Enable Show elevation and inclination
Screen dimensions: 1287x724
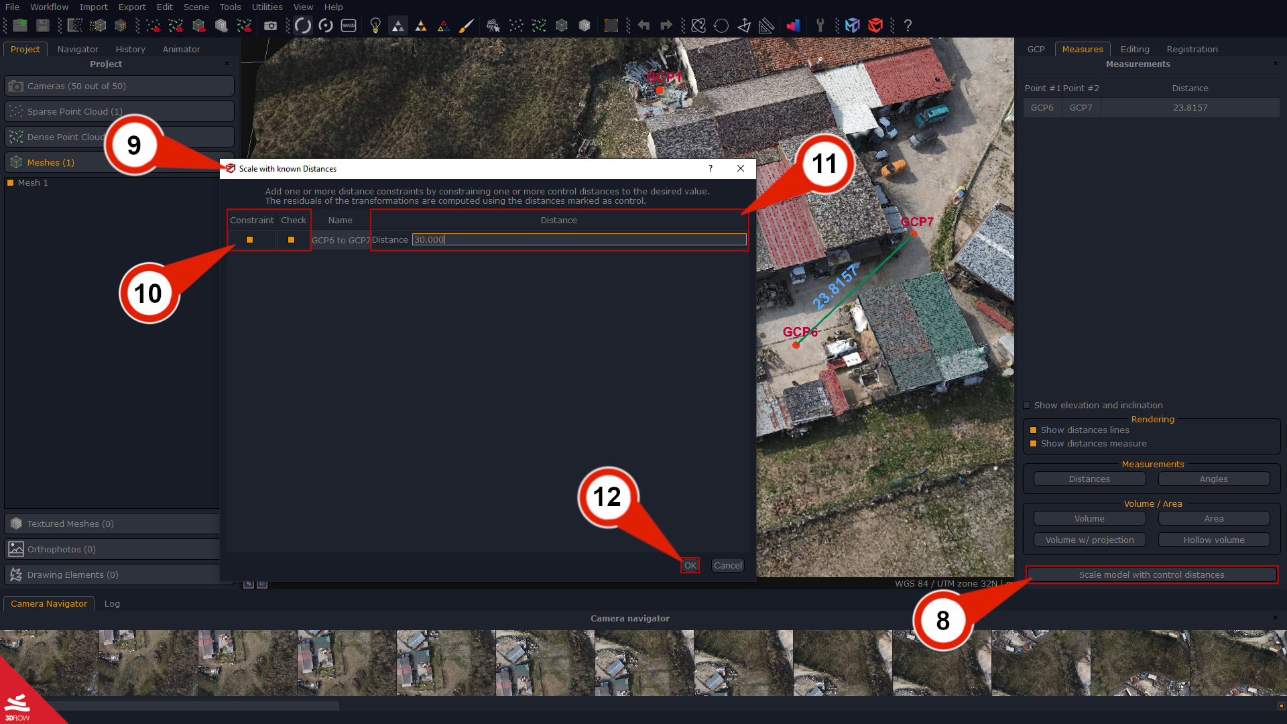click(x=1027, y=406)
